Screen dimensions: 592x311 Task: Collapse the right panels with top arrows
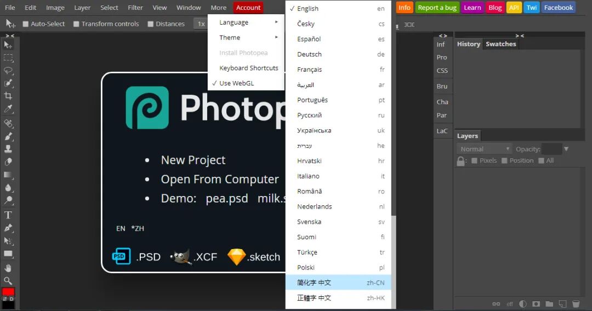point(520,36)
